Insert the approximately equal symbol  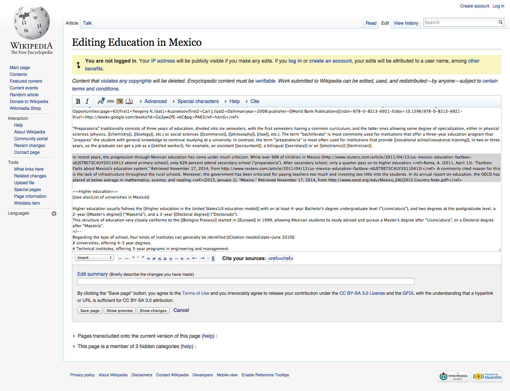point(148,258)
